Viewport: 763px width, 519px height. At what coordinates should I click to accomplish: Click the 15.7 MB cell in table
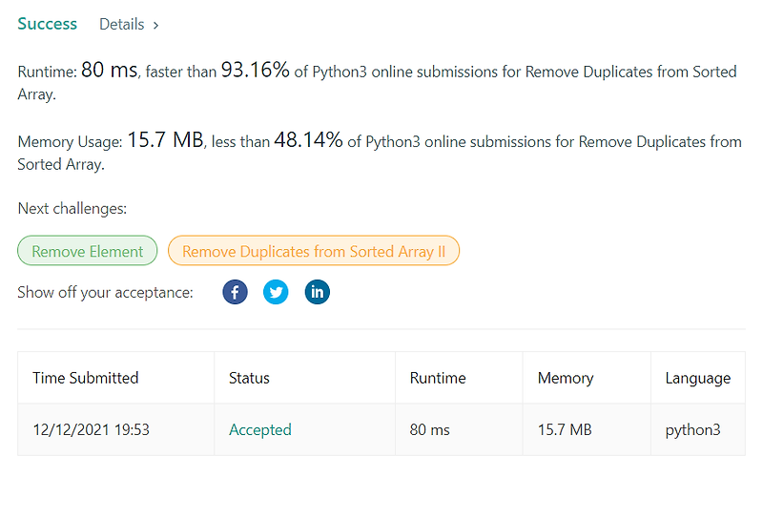pos(565,430)
